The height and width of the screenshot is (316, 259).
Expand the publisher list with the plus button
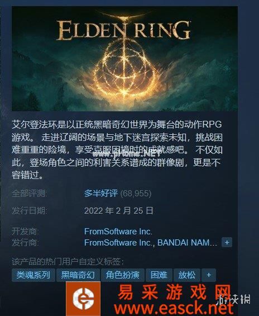pos(227,242)
